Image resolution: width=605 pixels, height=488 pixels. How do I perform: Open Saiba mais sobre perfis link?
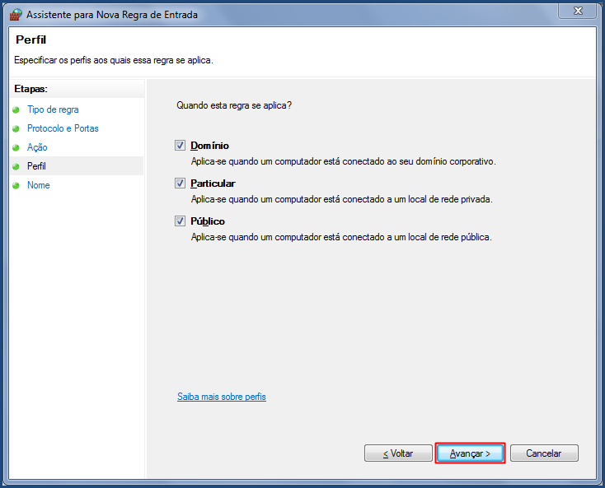[x=222, y=397]
